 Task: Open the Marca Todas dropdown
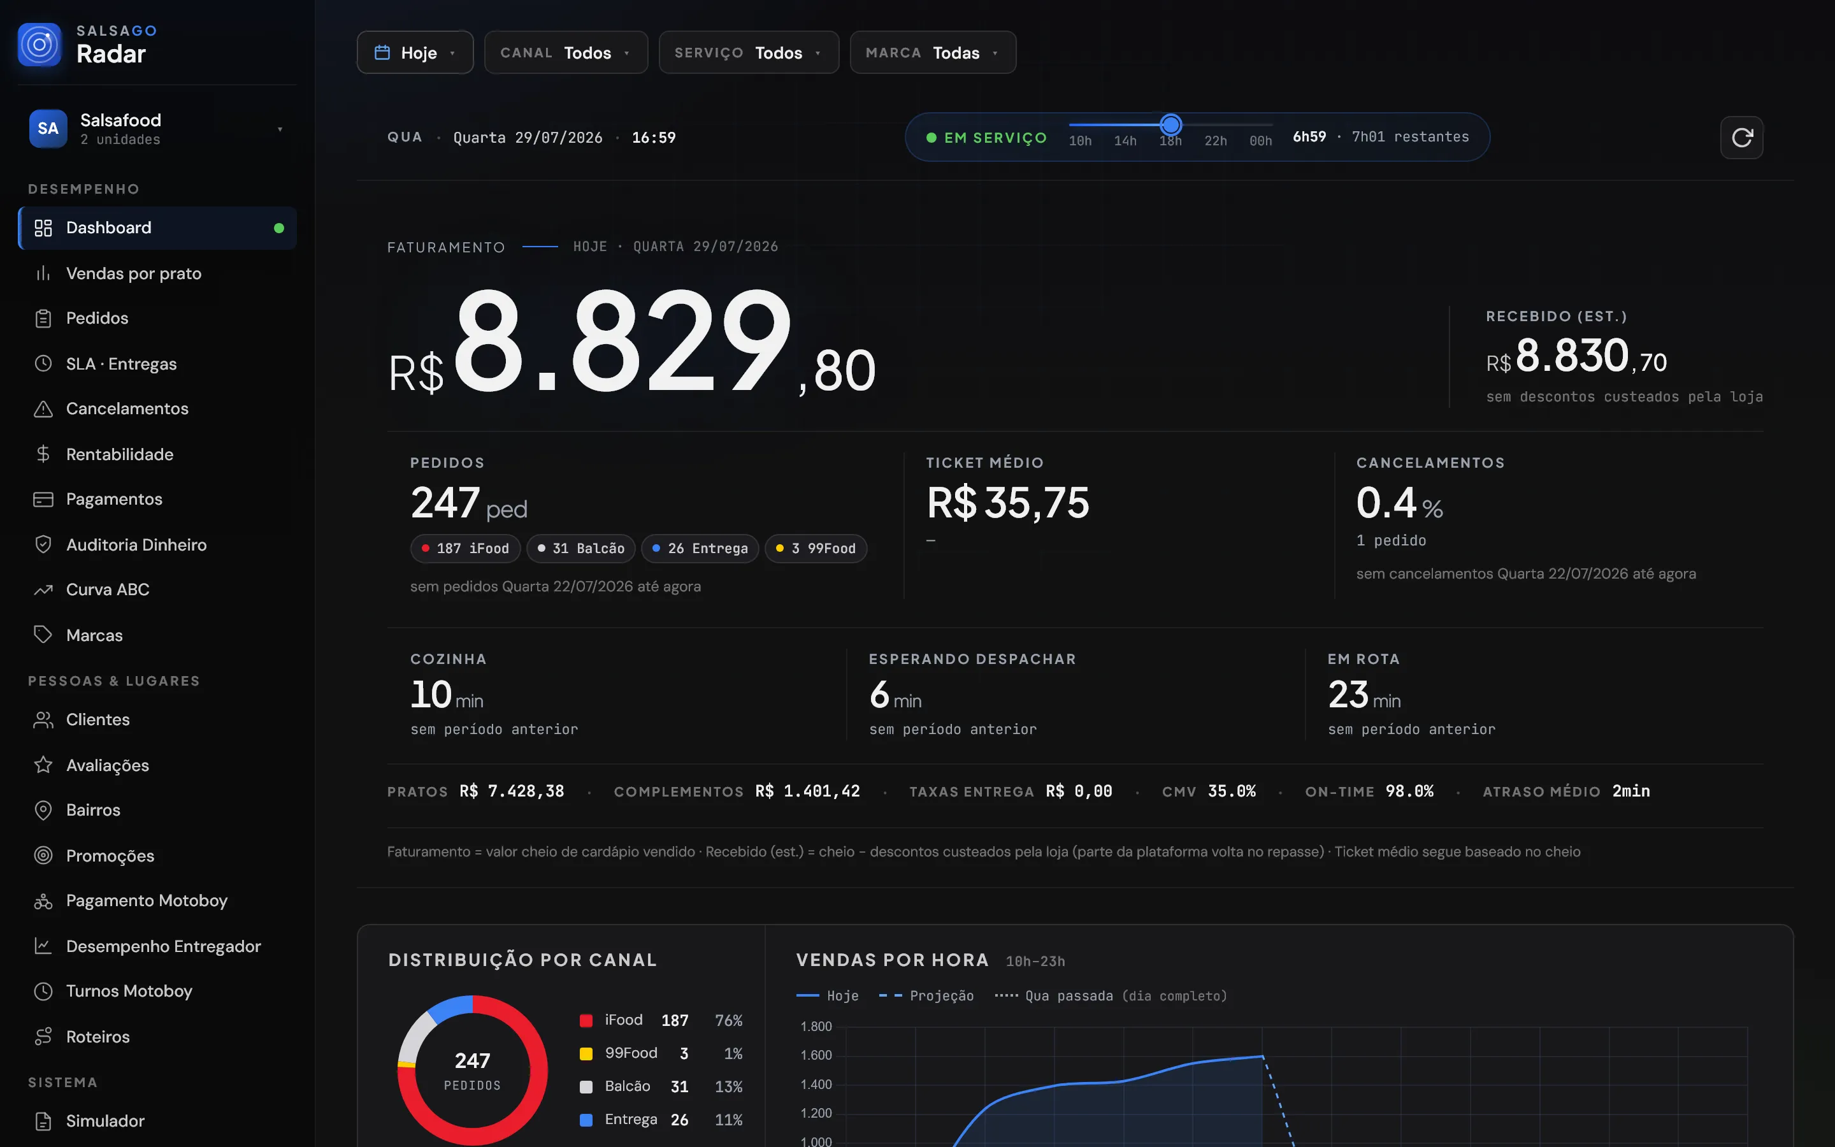933,52
